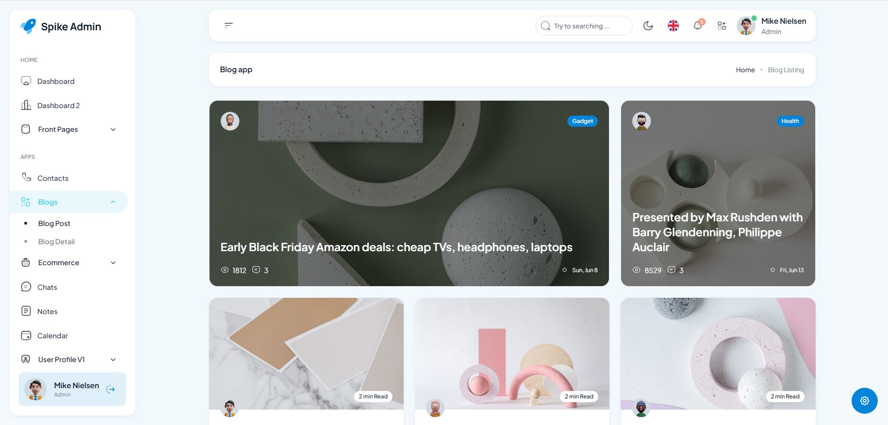
Task: Click the Home breadcrumb link
Action: (x=745, y=70)
